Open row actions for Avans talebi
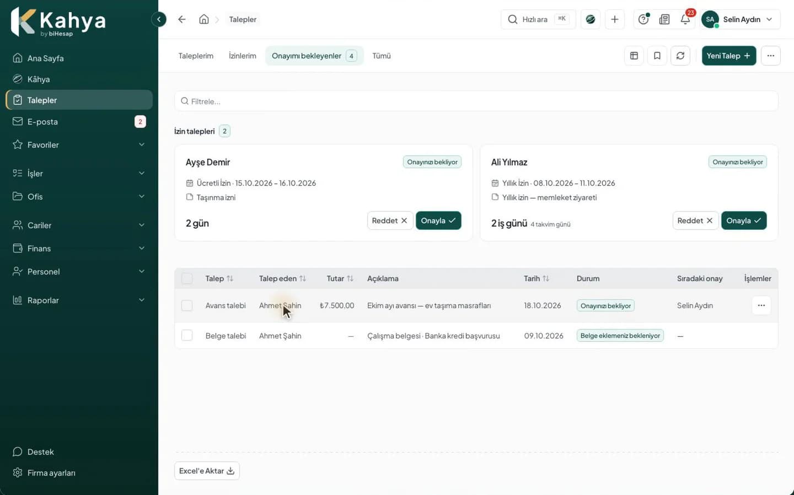The height and width of the screenshot is (495, 794). coord(761,305)
